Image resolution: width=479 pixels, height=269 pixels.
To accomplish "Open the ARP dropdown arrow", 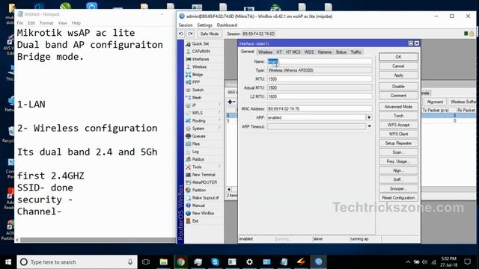I will (x=369, y=117).
